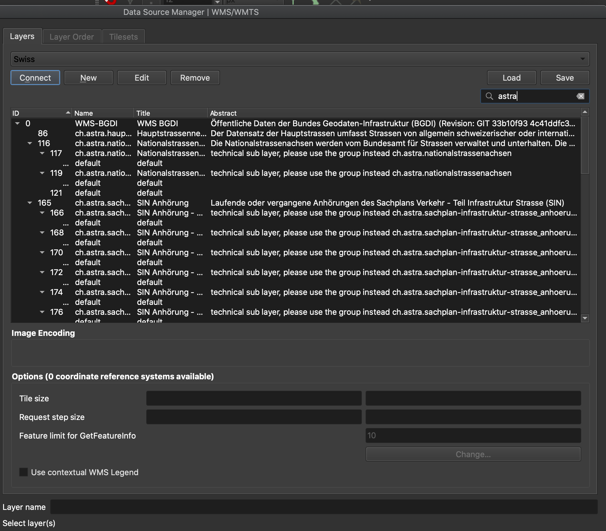Collapse sublayer 117 tree node
The width and height of the screenshot is (606, 531).
click(x=42, y=153)
